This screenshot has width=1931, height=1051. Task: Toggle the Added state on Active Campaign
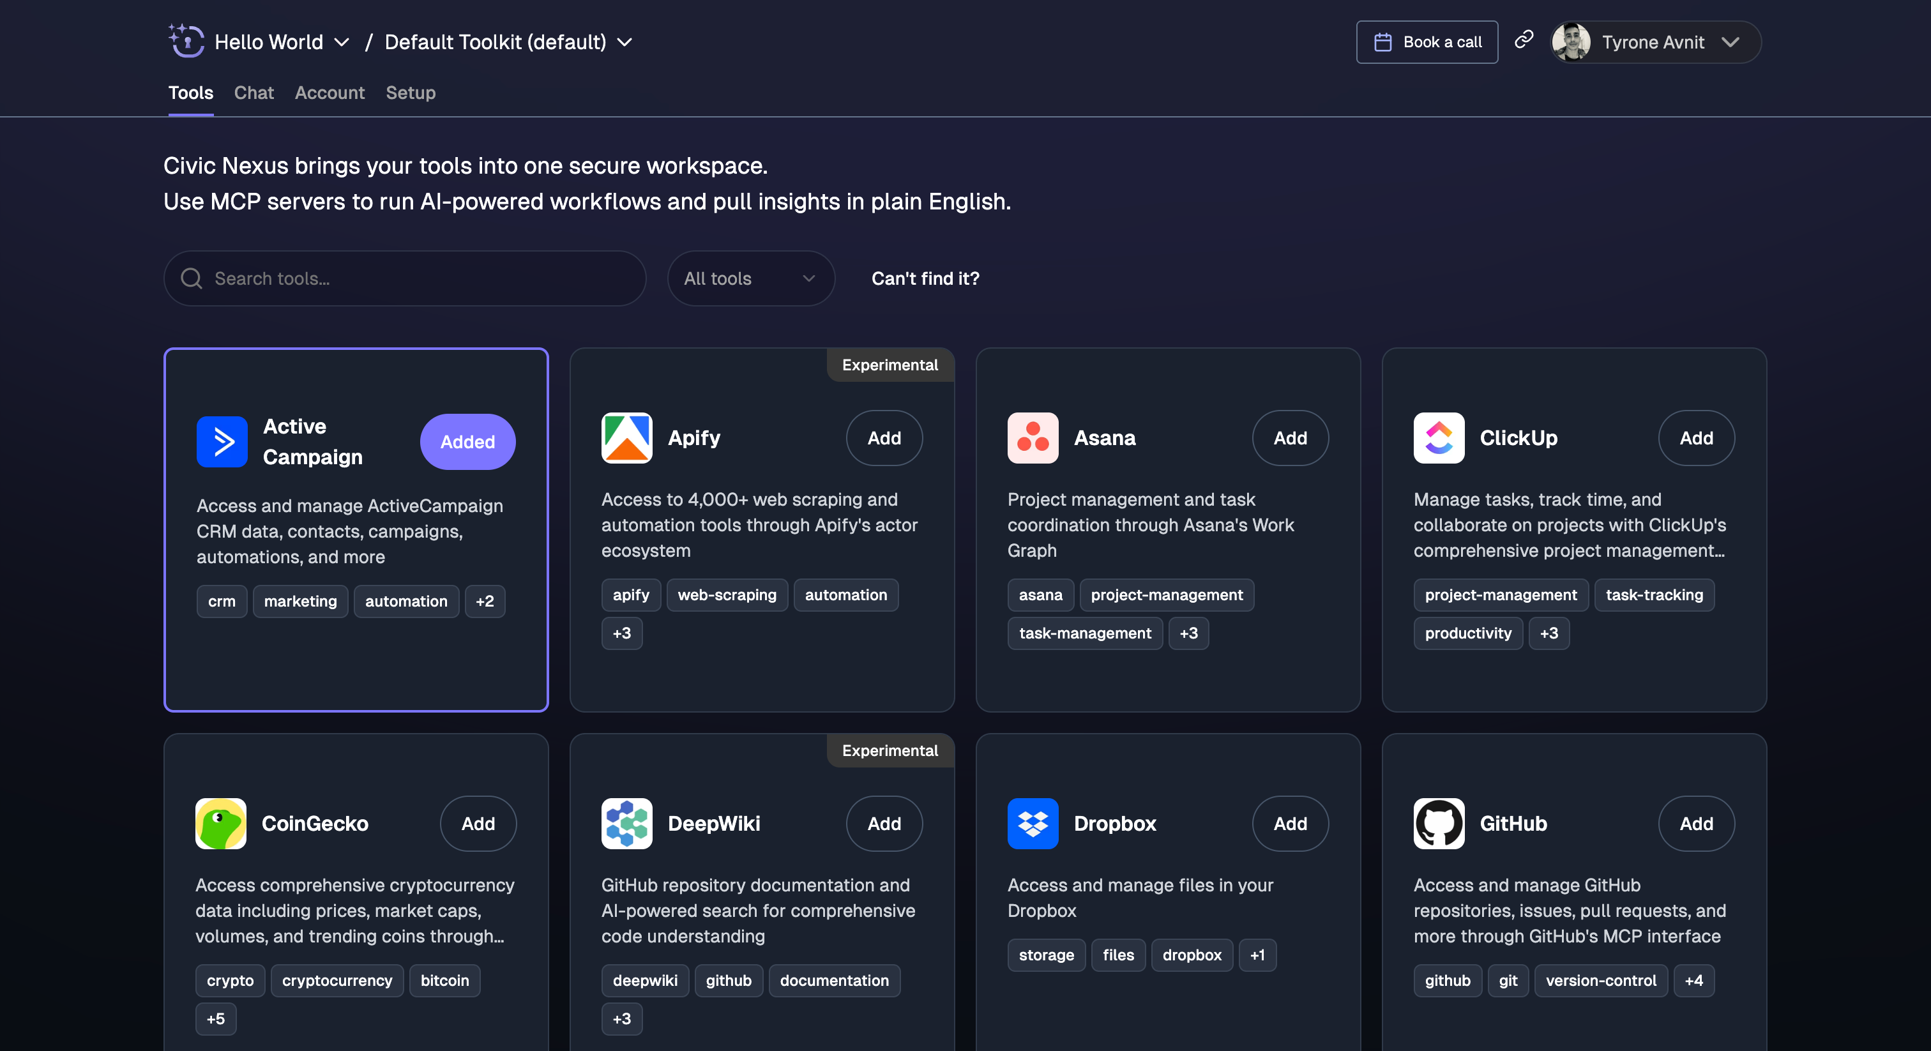(x=467, y=442)
